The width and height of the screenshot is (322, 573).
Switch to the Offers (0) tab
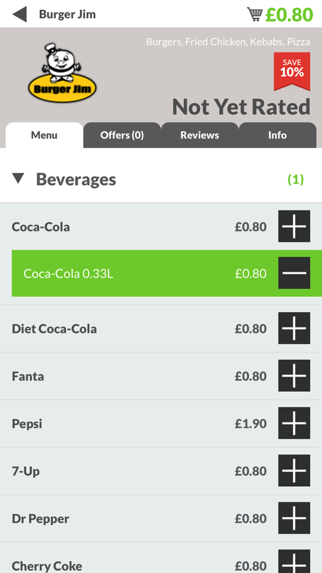point(122,135)
